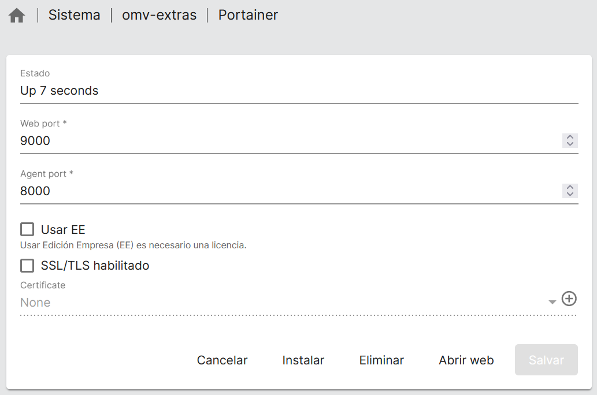Increase the Agent port with up arrow
This screenshot has width=597, height=395.
click(x=570, y=188)
